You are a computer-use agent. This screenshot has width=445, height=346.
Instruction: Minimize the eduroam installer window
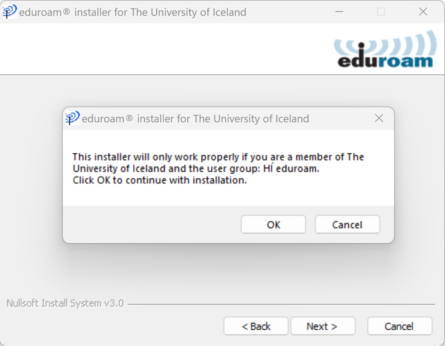[339, 12]
